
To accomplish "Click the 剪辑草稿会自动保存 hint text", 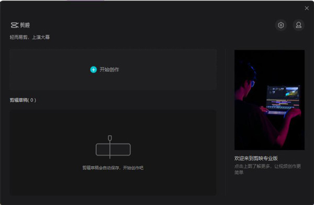I will (x=113, y=168).
